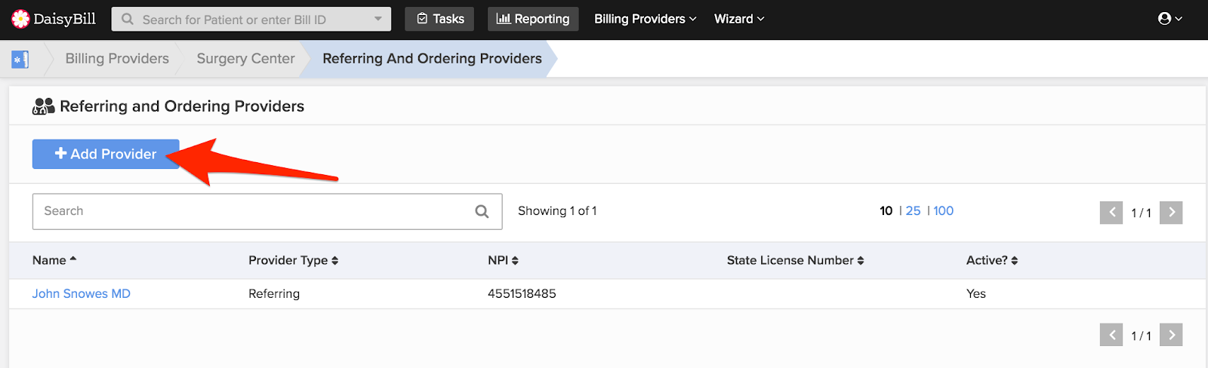Click the DaisyBill flower logo

20,19
